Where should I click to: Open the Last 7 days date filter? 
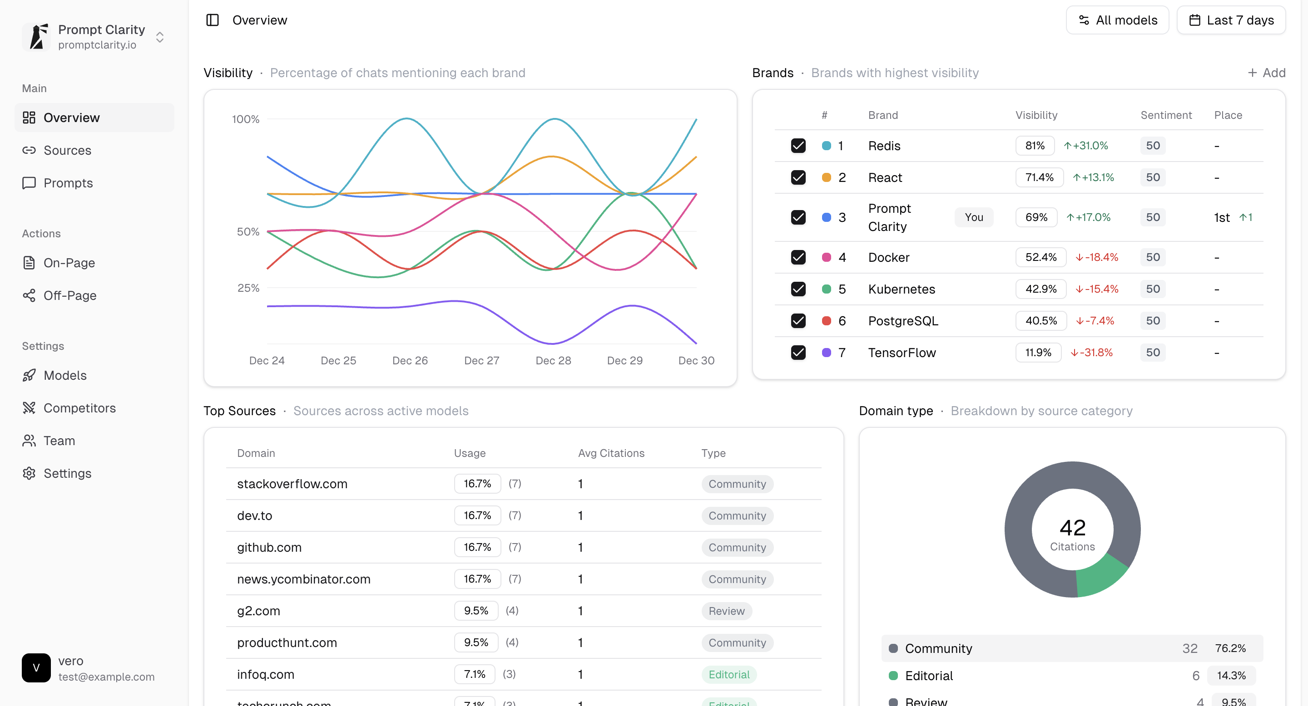pos(1231,20)
